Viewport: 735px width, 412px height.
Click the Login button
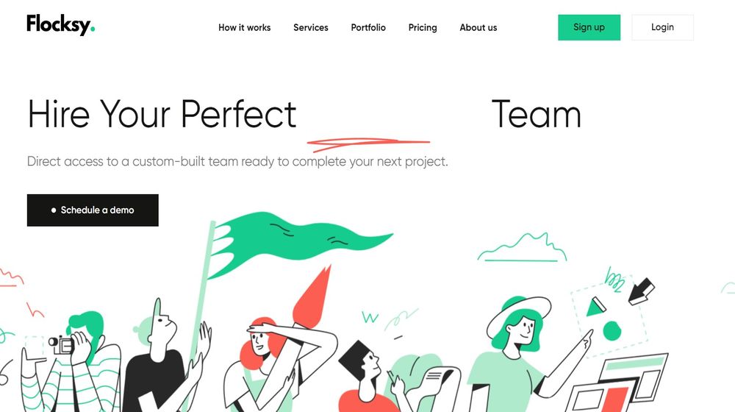pos(662,27)
